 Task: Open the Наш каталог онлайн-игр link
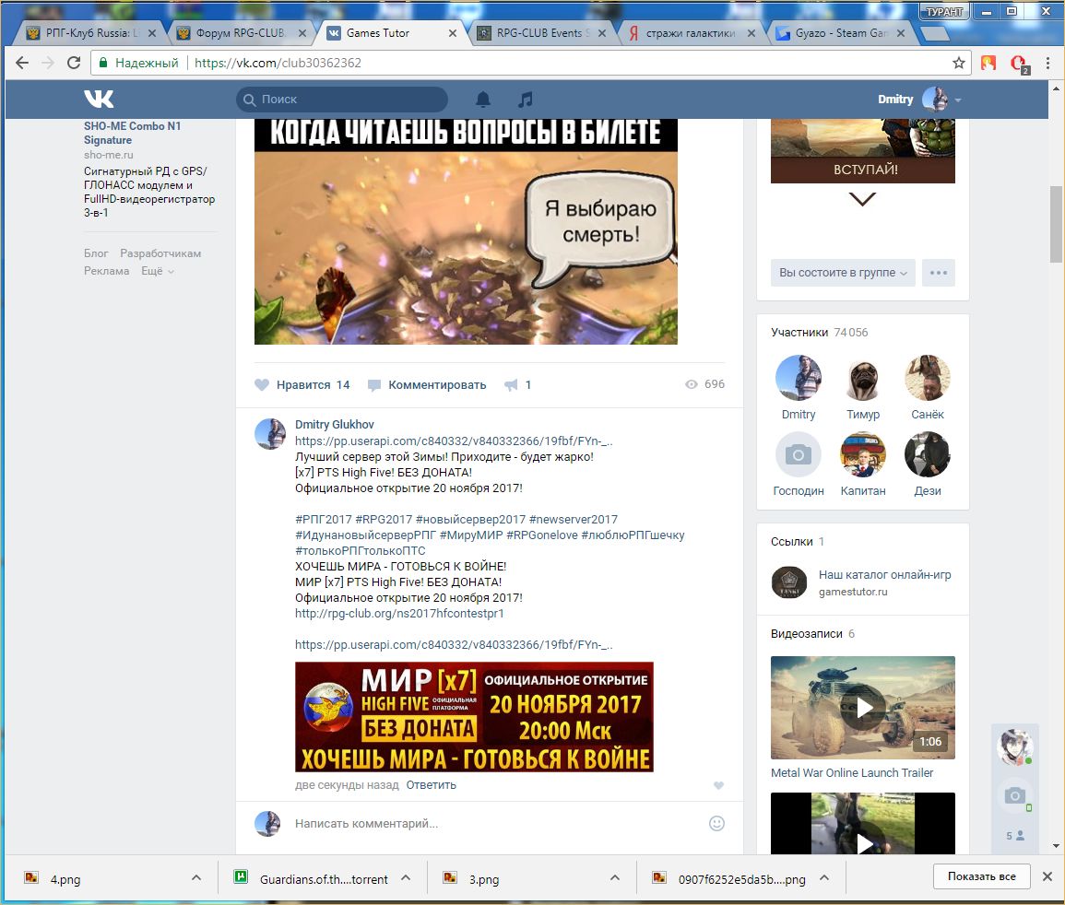pos(884,575)
